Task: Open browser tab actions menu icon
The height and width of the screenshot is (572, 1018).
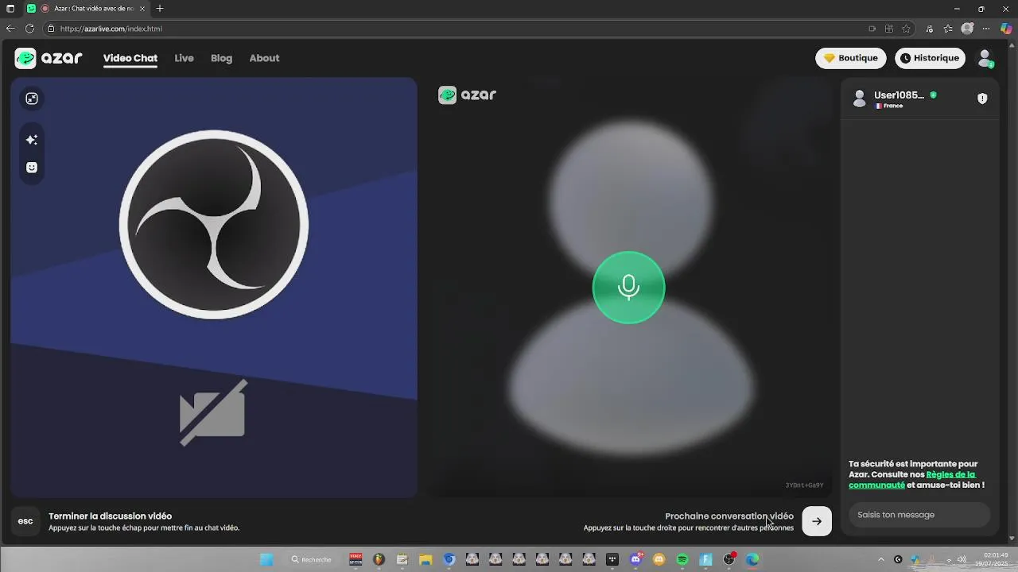Action: click(10, 9)
